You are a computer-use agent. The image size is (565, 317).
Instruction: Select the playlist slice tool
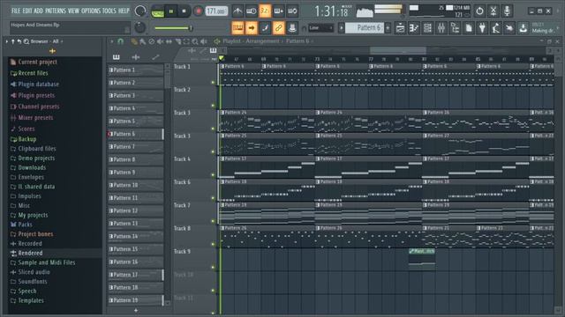(x=177, y=41)
